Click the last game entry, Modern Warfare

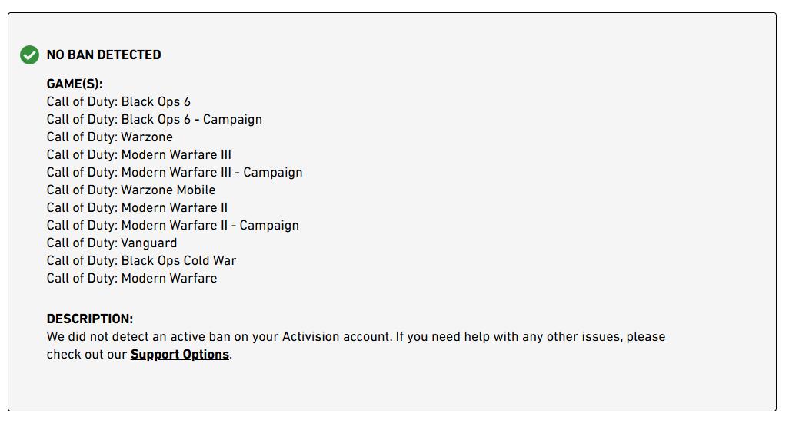131,279
